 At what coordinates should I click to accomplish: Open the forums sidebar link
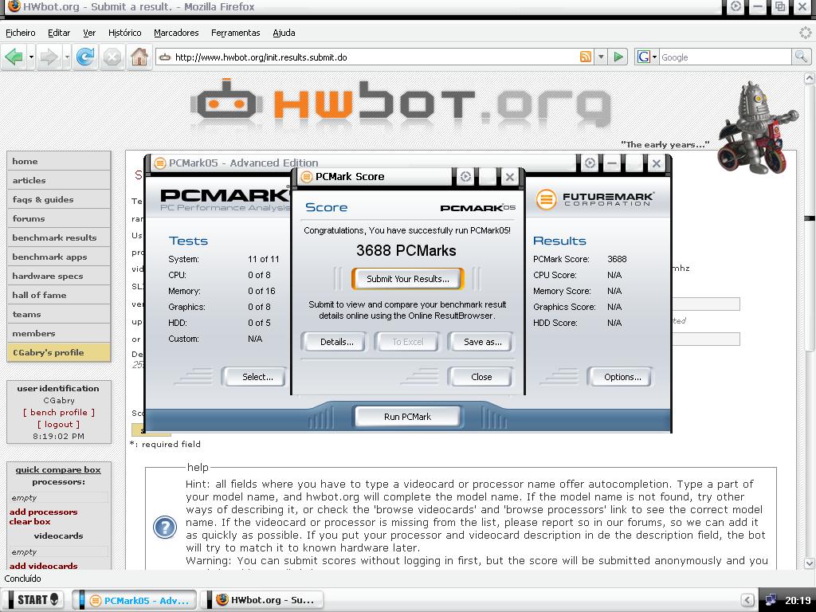[59, 218]
